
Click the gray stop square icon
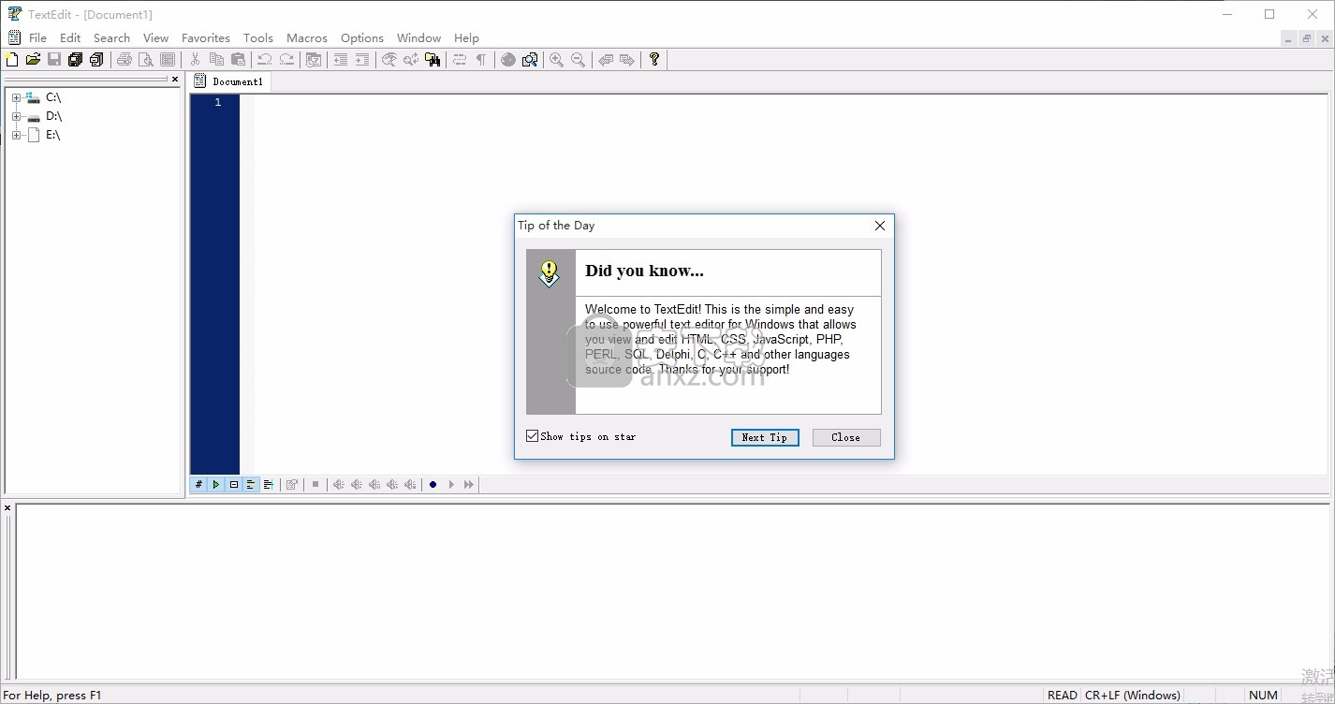315,485
